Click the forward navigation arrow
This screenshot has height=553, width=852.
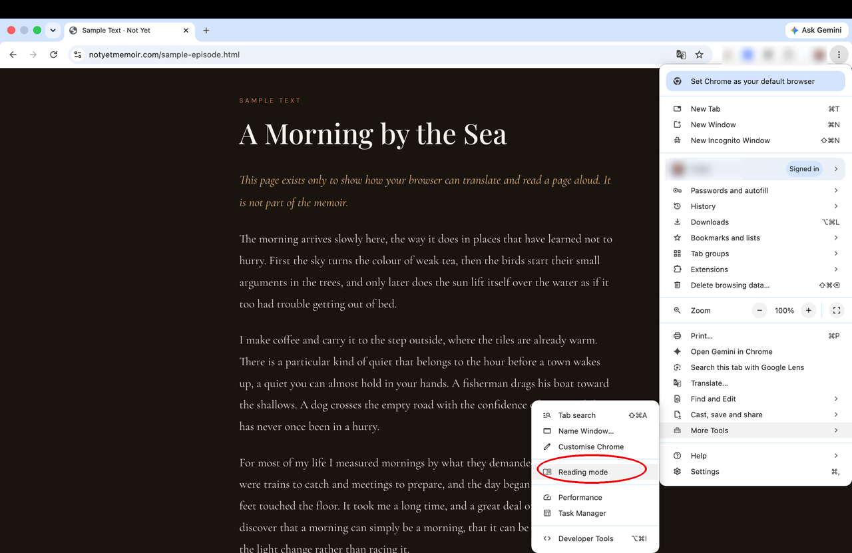pyautogui.click(x=33, y=55)
